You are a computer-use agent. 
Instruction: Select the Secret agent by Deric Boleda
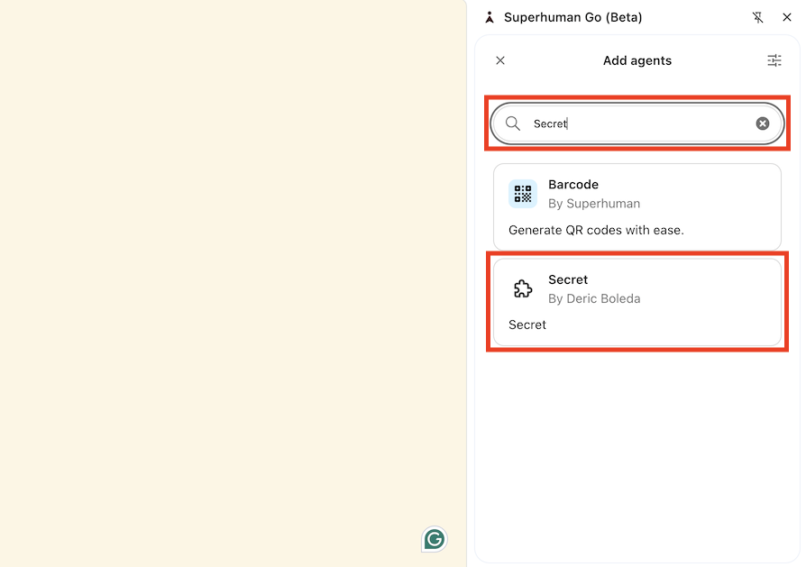tap(637, 301)
